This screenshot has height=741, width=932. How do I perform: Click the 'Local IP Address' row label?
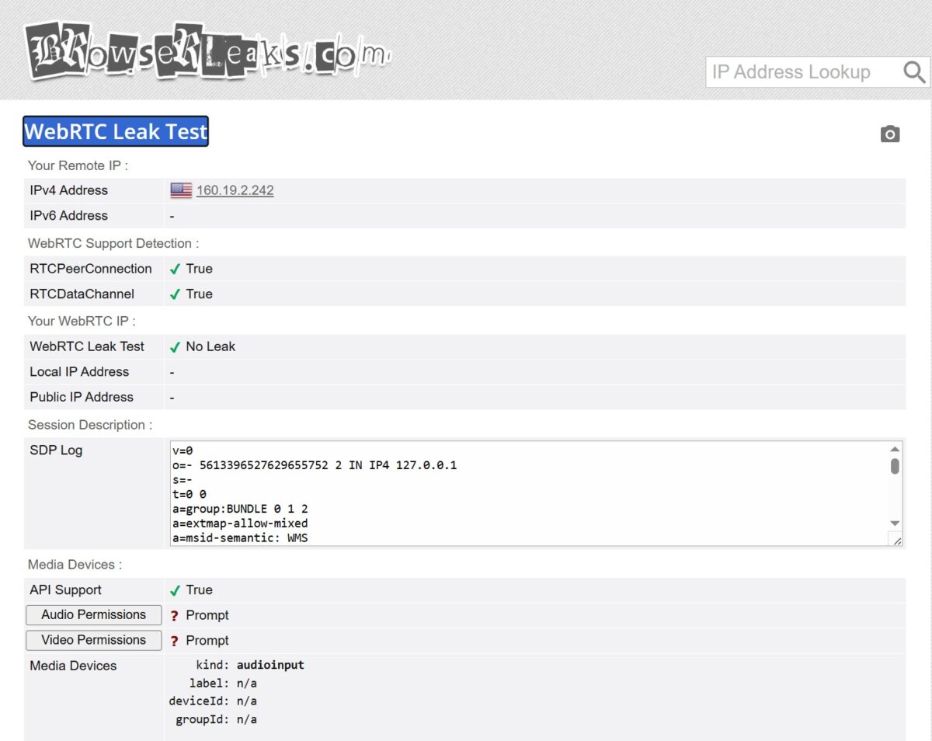(79, 372)
